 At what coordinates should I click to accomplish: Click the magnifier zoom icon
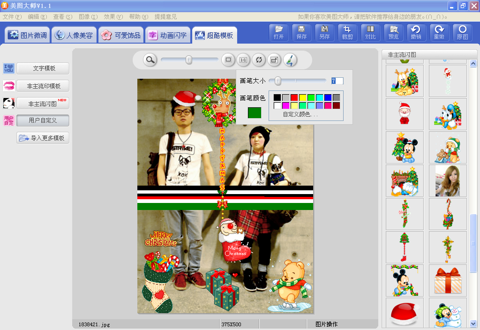click(x=150, y=60)
